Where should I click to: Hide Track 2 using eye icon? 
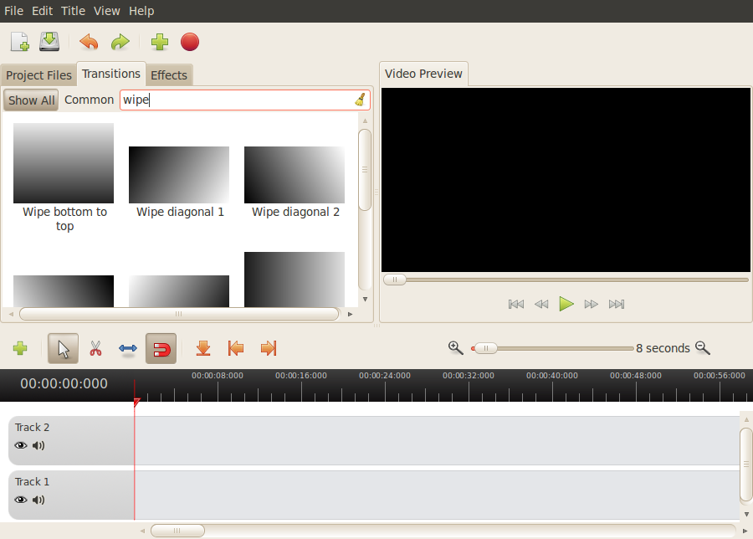click(21, 445)
